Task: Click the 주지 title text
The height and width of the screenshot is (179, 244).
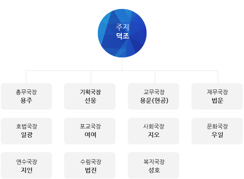Action: (123, 27)
